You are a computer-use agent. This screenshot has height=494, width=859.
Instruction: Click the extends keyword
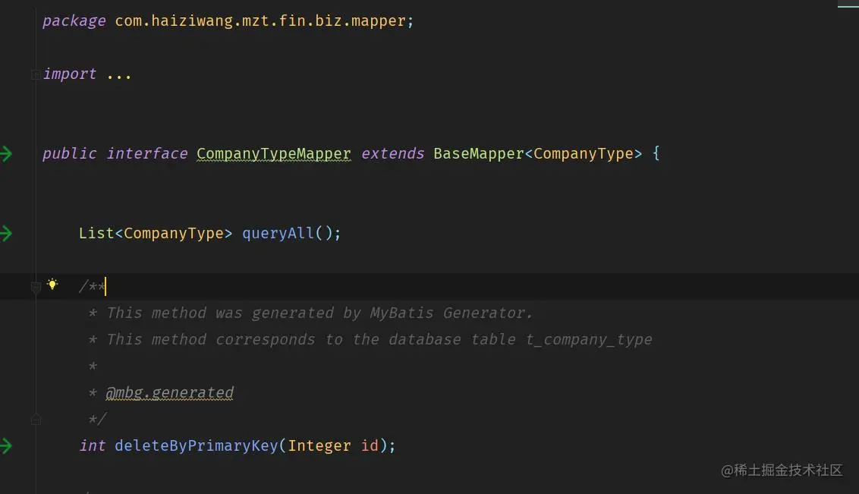point(393,154)
